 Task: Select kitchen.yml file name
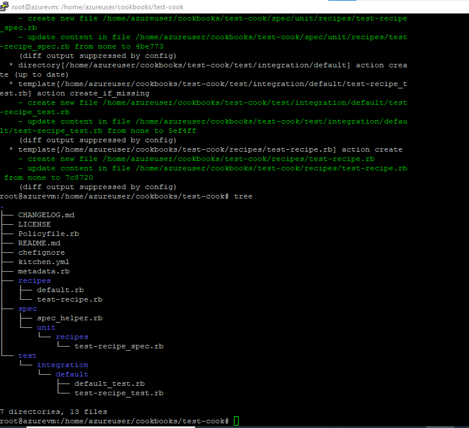[x=43, y=262]
